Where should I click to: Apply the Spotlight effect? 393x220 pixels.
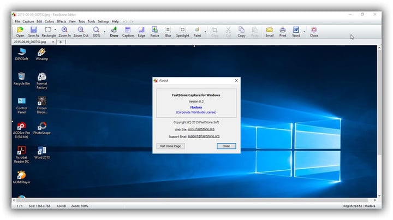point(182,32)
